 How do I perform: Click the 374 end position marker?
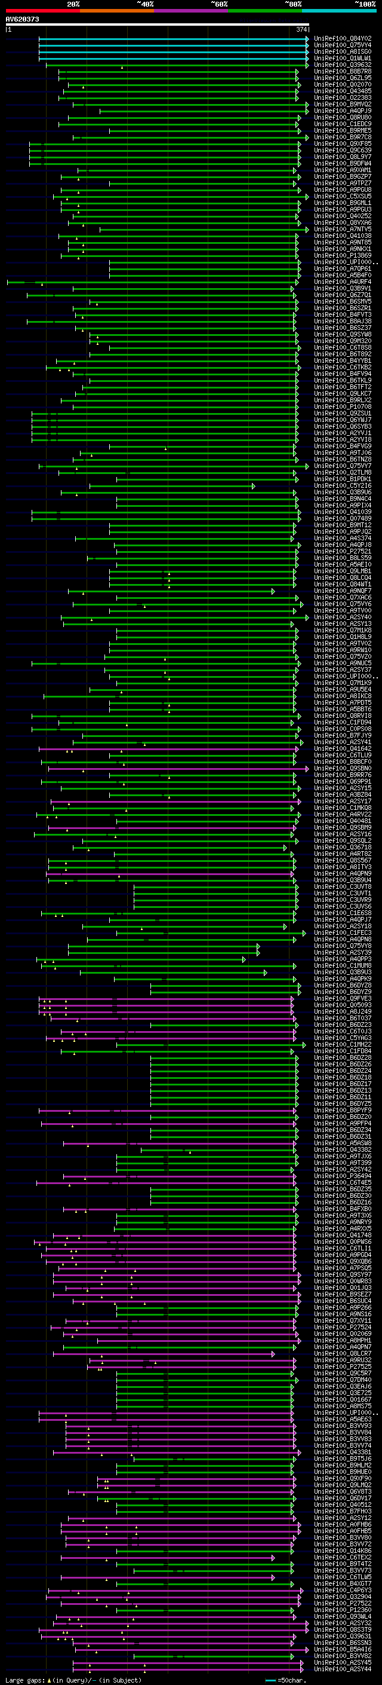pyautogui.click(x=301, y=29)
